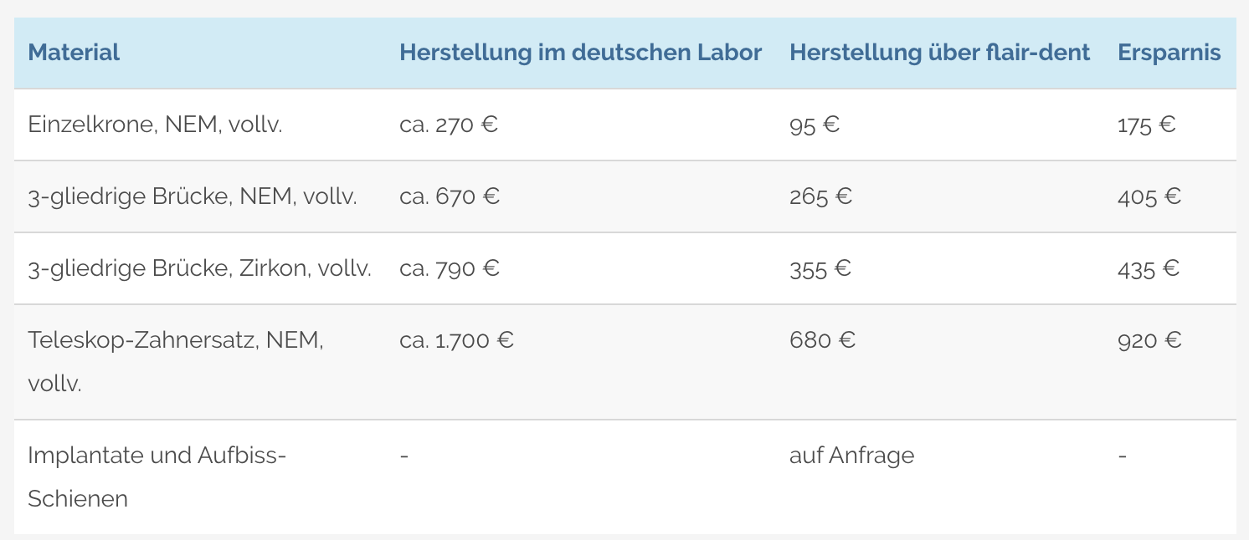Viewport: 1249px width, 540px height.
Task: Select the 680 € flair-dent price
Action: point(822,340)
